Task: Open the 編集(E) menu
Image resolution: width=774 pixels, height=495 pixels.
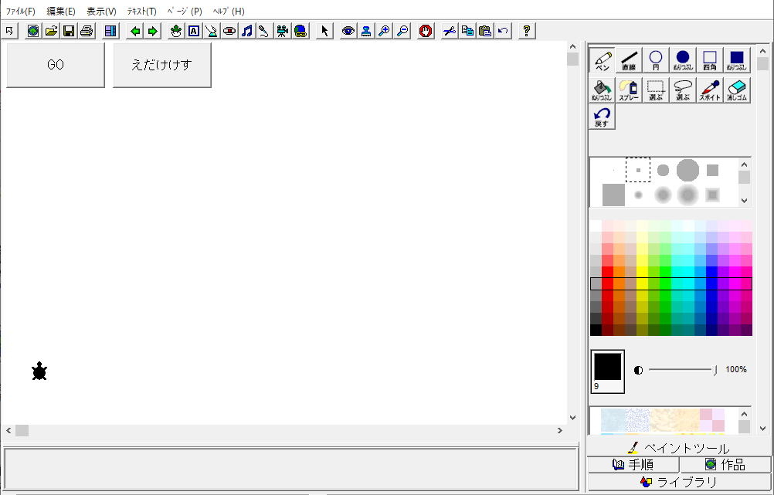Action: point(61,12)
